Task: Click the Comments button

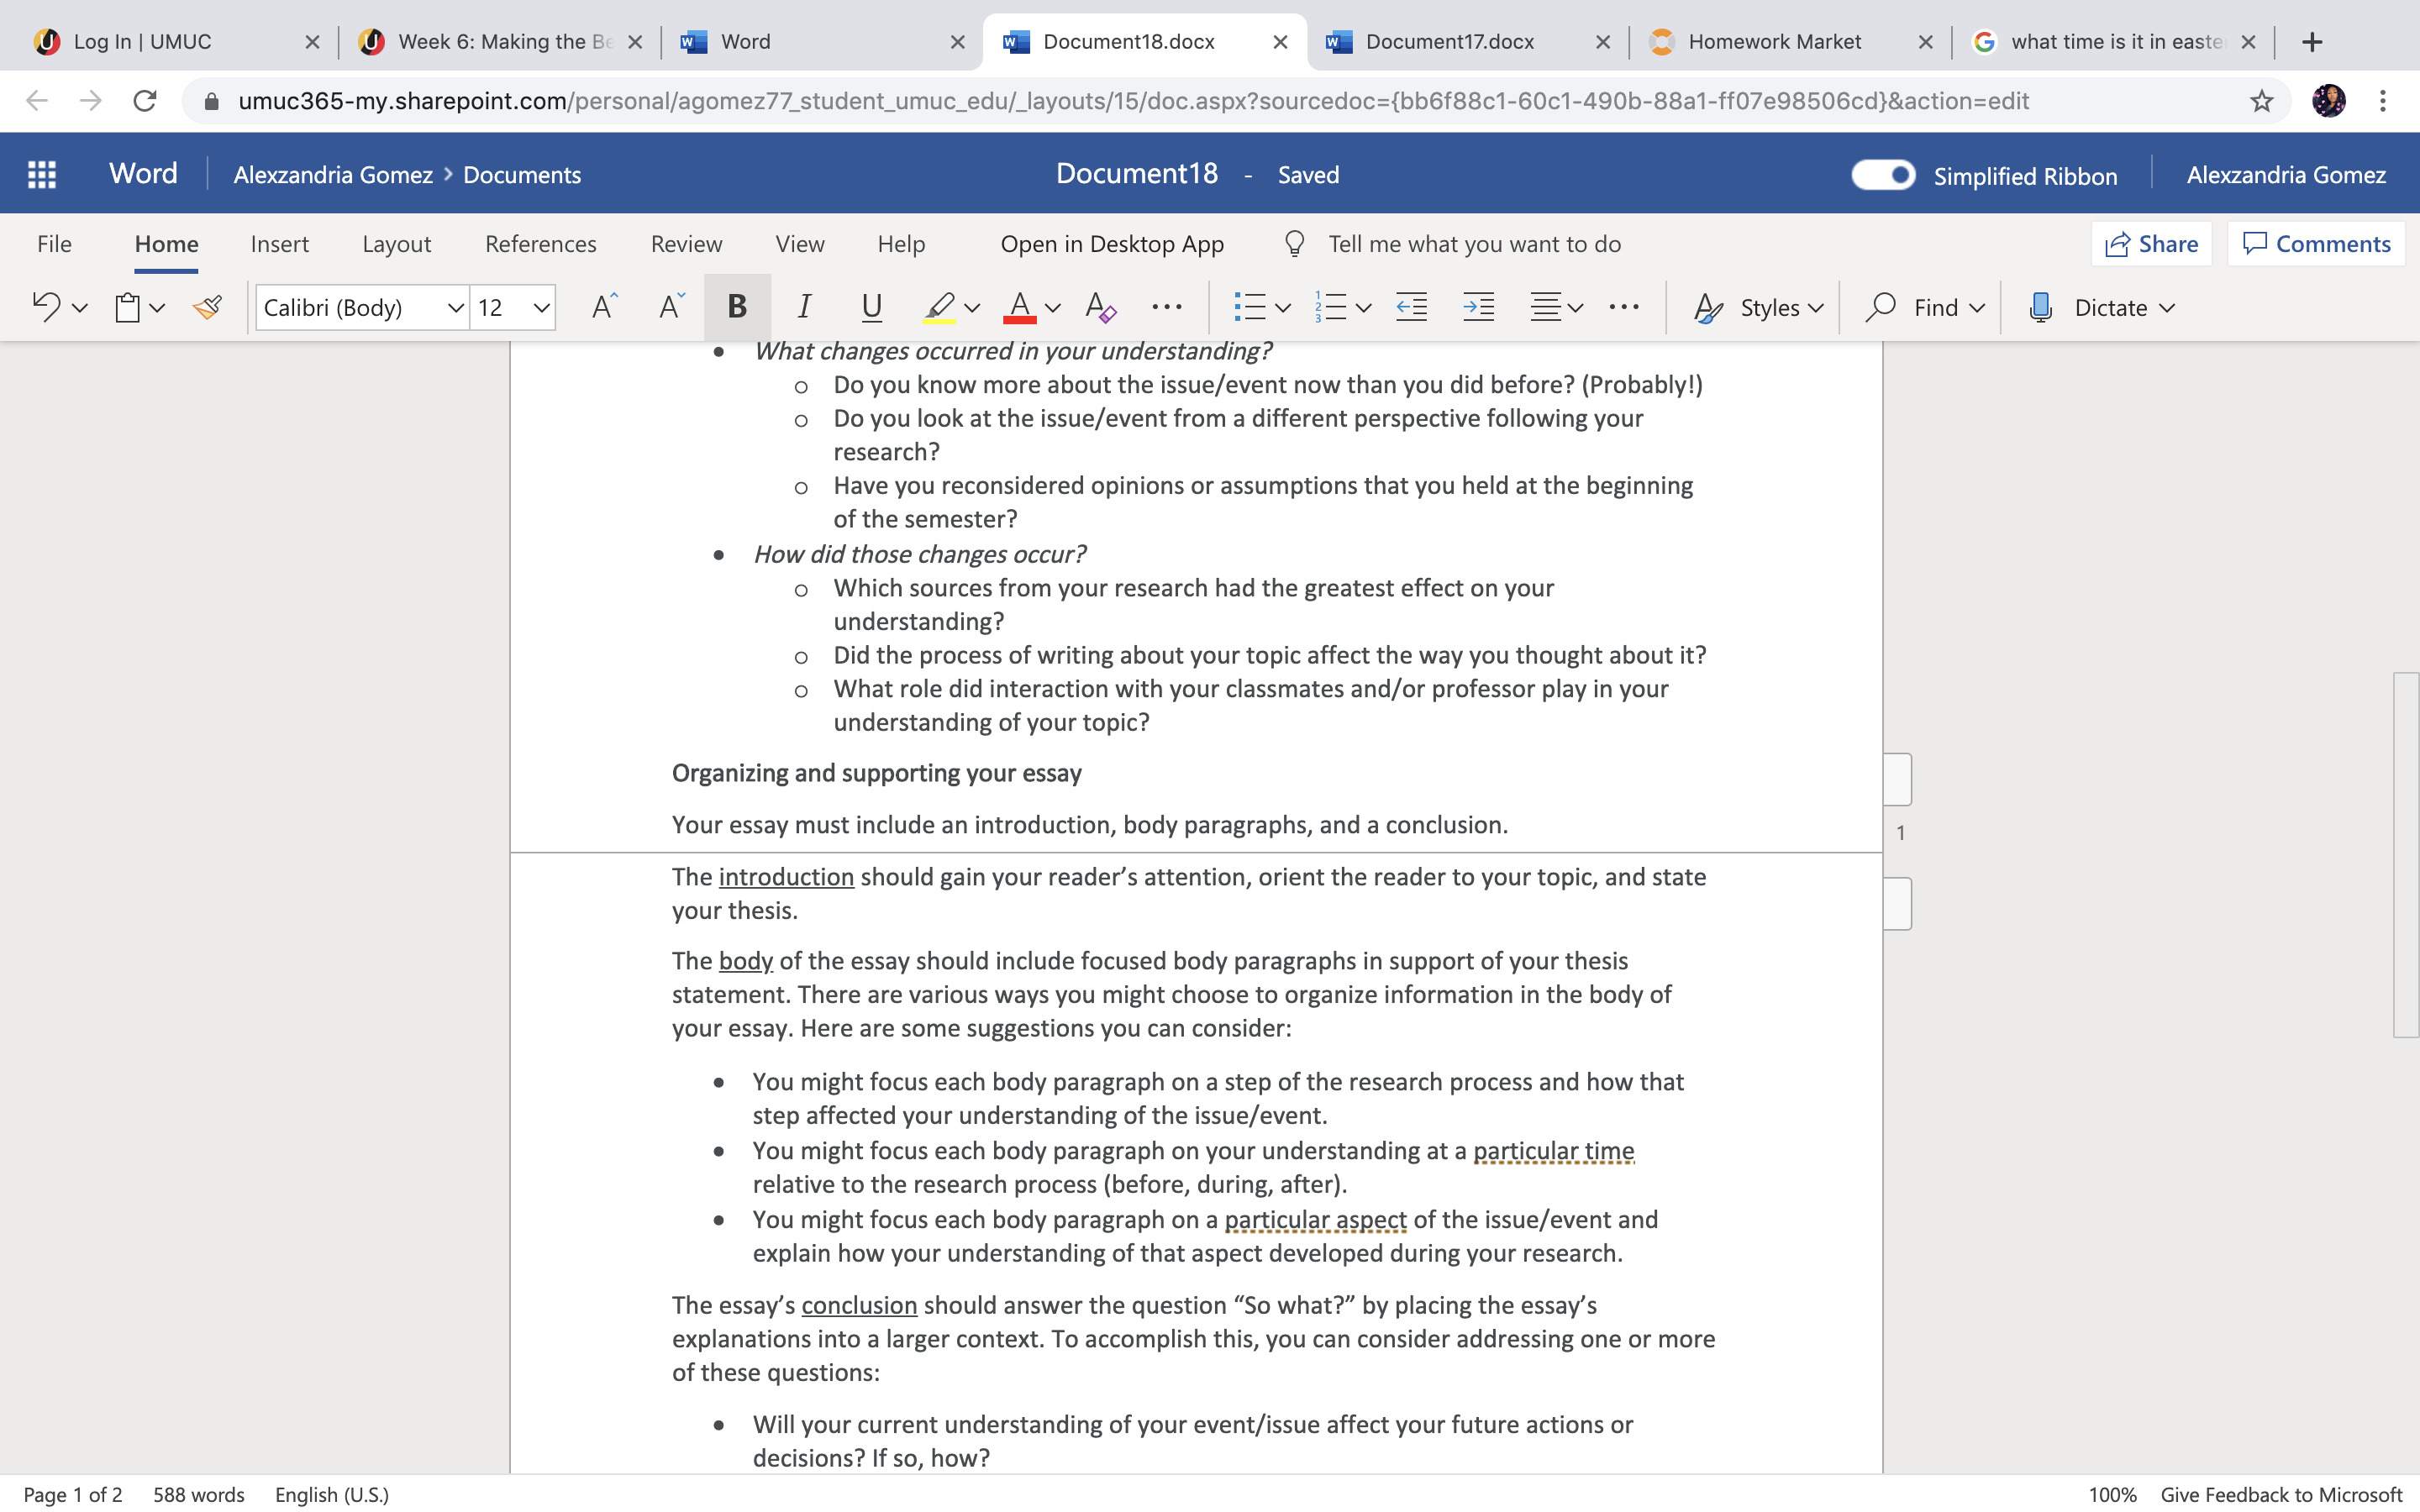Action: (2316, 244)
